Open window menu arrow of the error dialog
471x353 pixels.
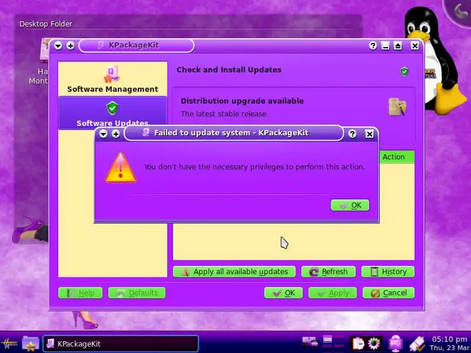point(104,134)
